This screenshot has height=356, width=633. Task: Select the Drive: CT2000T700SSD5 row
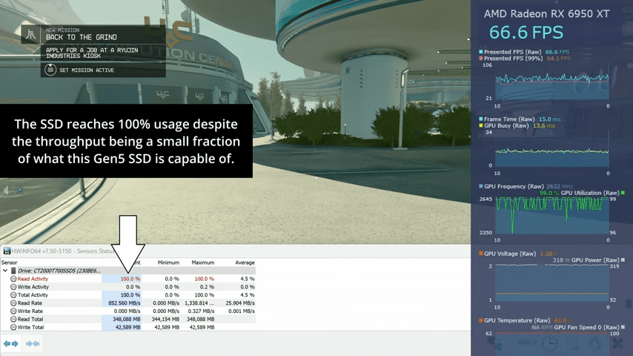(128, 271)
